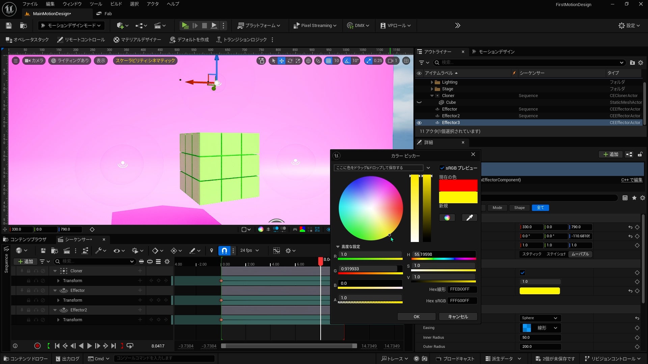Click the sequencer record button
The height and width of the screenshot is (364, 648).
[37, 346]
